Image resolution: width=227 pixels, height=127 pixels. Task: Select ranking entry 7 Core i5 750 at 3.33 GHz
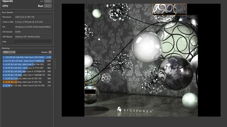point(27,78)
